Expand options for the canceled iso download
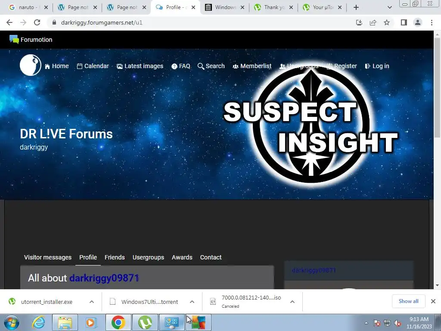This screenshot has height=331, width=441. [292, 302]
